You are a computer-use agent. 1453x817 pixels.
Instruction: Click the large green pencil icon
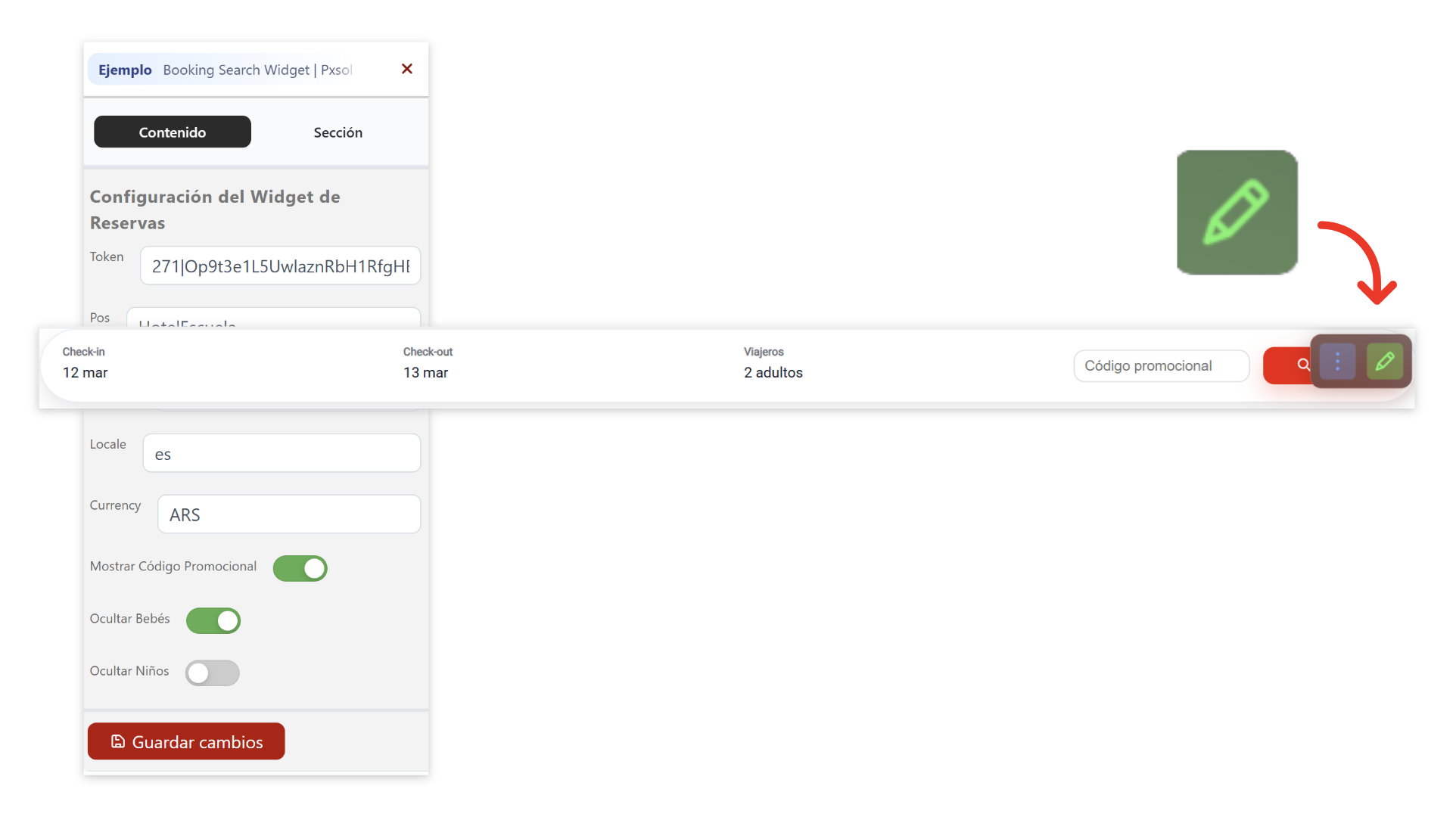click(1237, 213)
